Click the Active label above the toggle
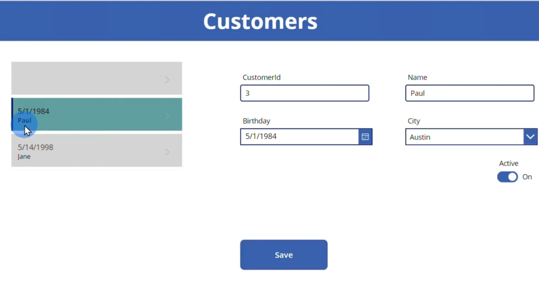Screen dimensions: 539x281 click(509, 164)
